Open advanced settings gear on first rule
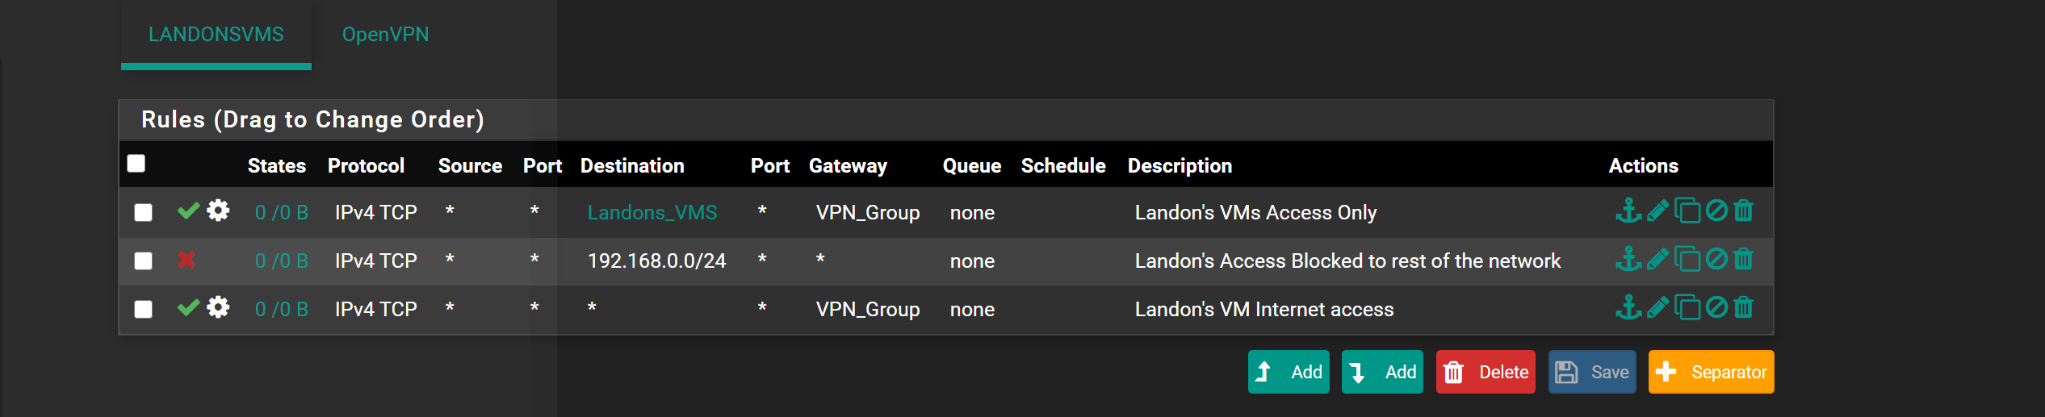The height and width of the screenshot is (417, 2045). [x=218, y=211]
